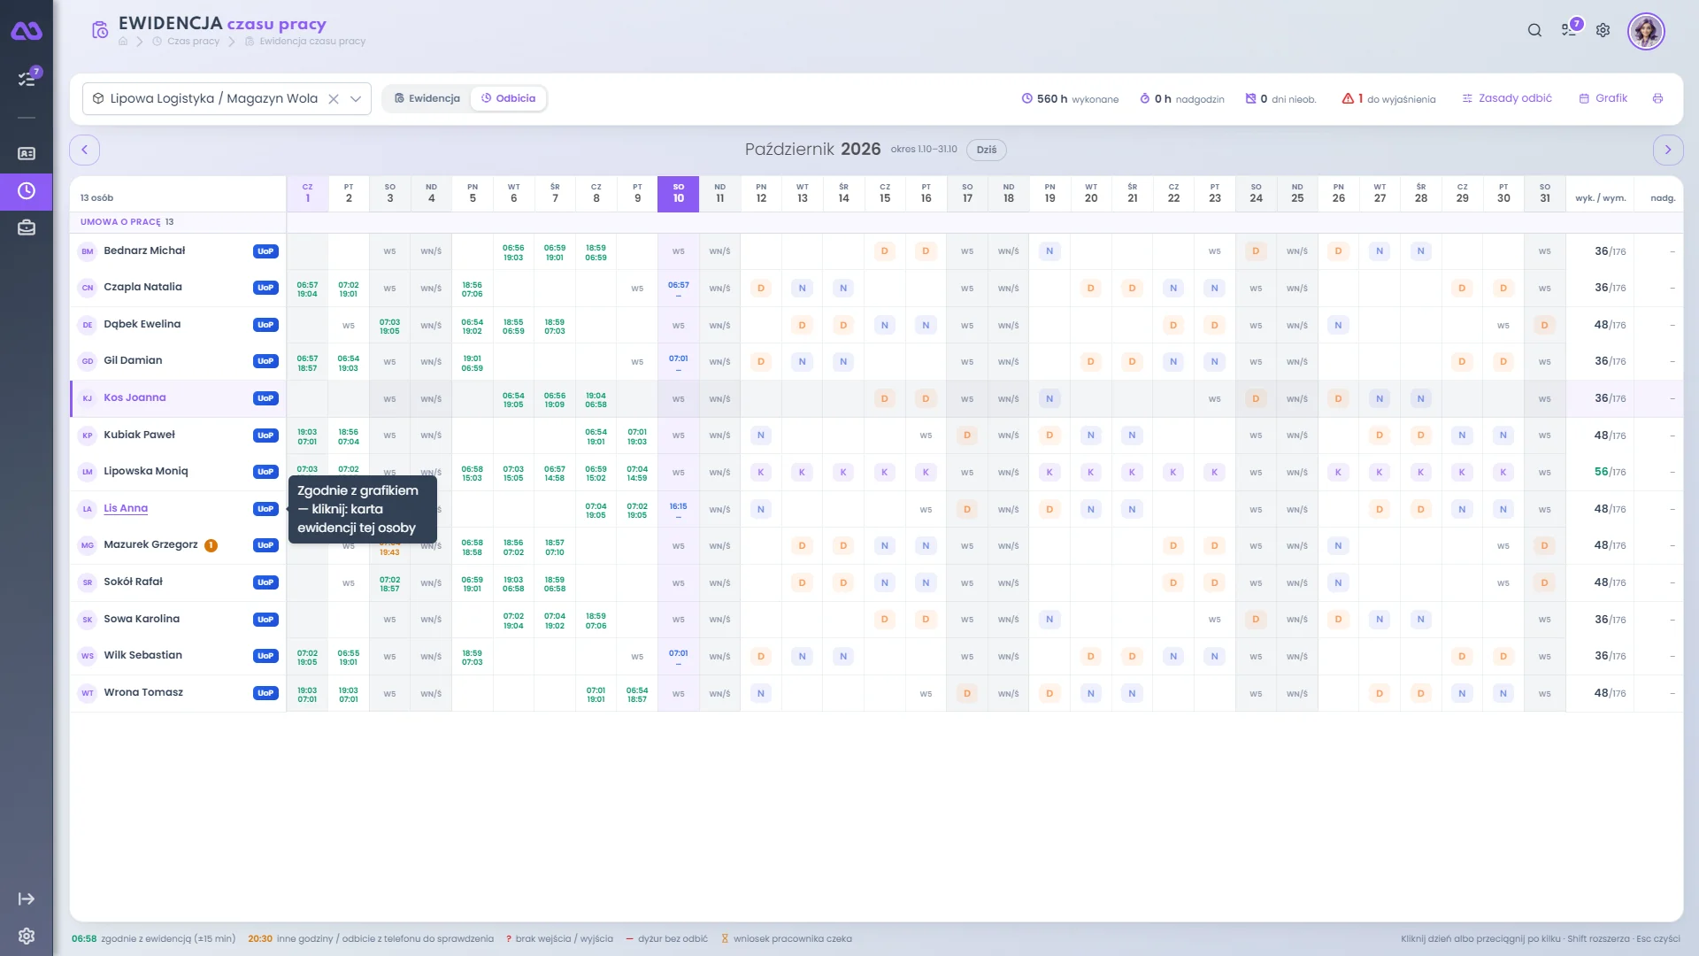Expand the Lipowa Logistyka / Magazyn Wola dropdown
Image resolution: width=1699 pixels, height=956 pixels.
coord(355,99)
